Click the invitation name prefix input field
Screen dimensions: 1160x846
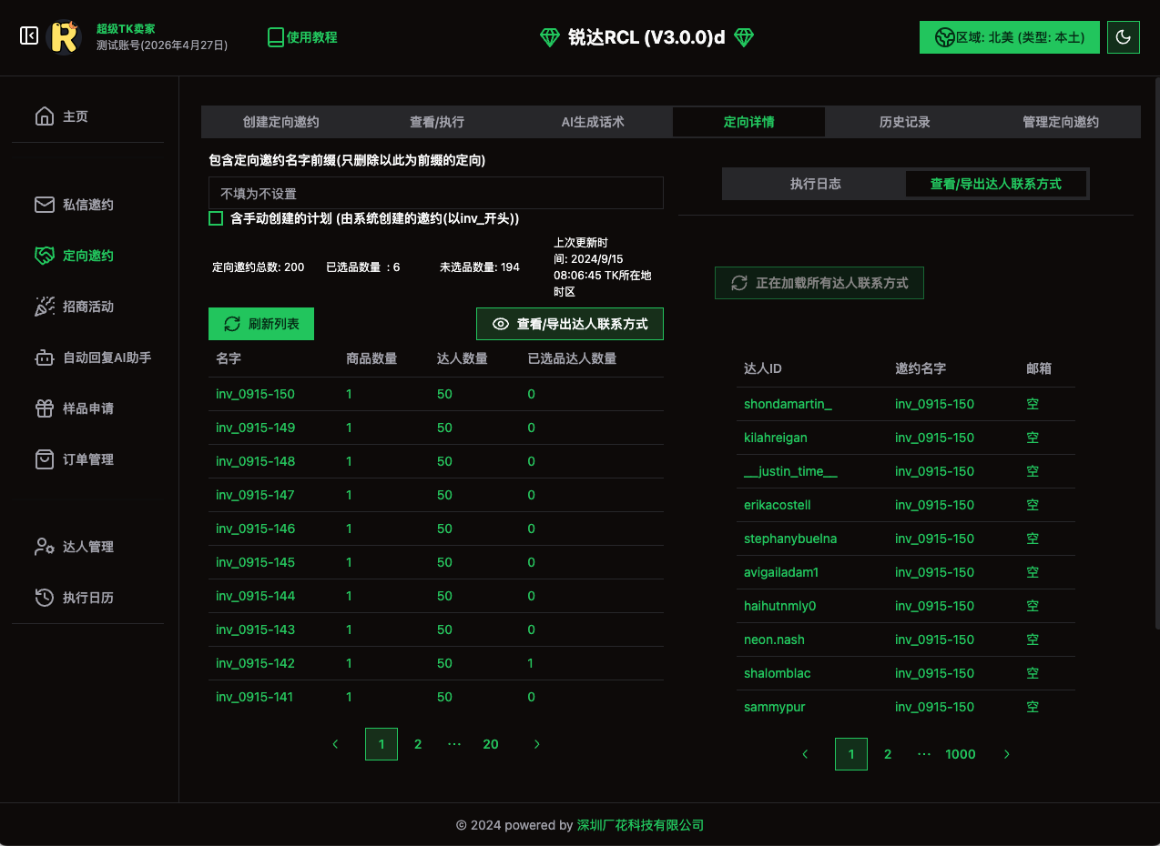435,194
